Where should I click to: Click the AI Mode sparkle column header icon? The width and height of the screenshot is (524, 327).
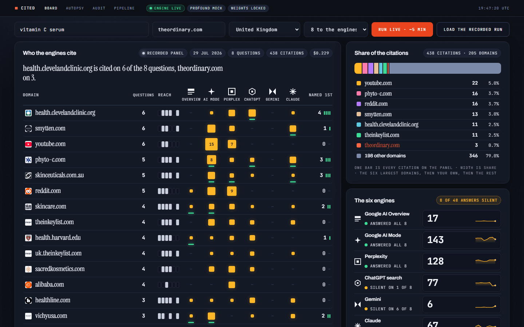211,92
